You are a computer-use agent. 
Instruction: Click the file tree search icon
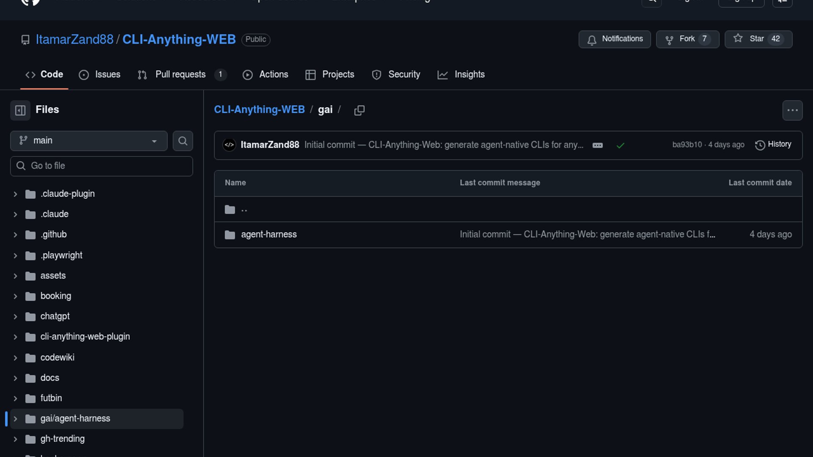point(183,141)
